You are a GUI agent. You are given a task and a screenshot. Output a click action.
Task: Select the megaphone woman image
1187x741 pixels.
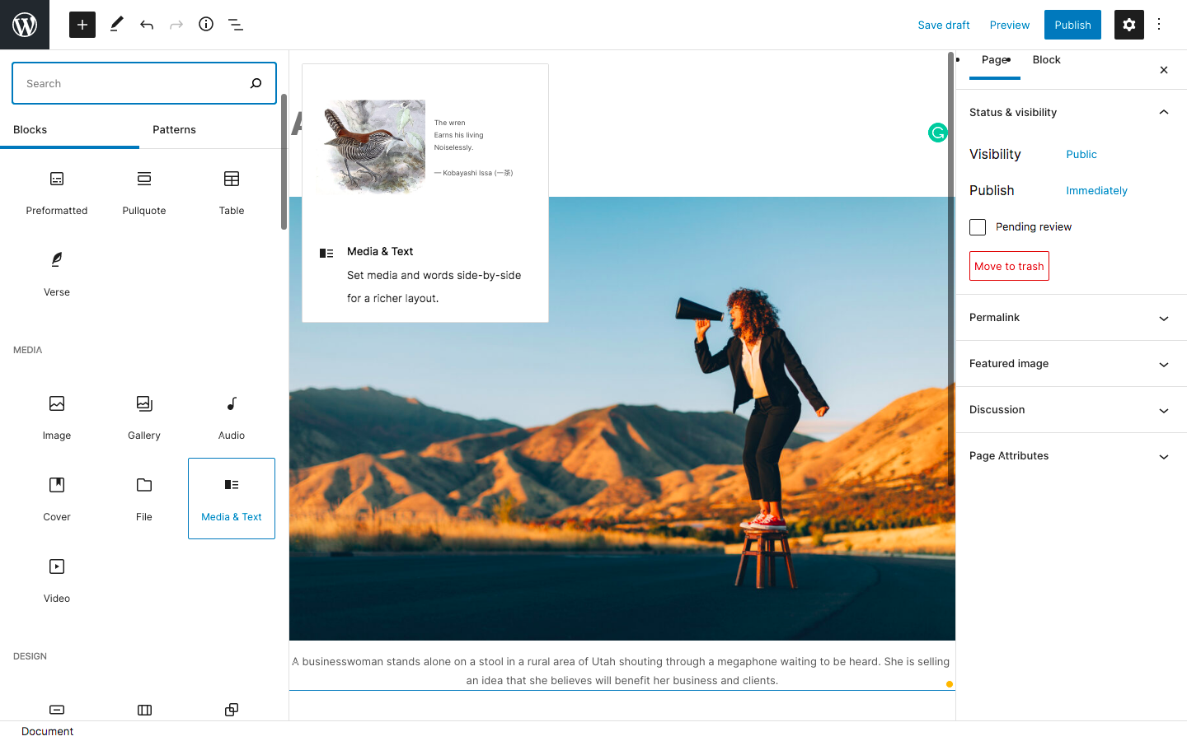point(622,418)
